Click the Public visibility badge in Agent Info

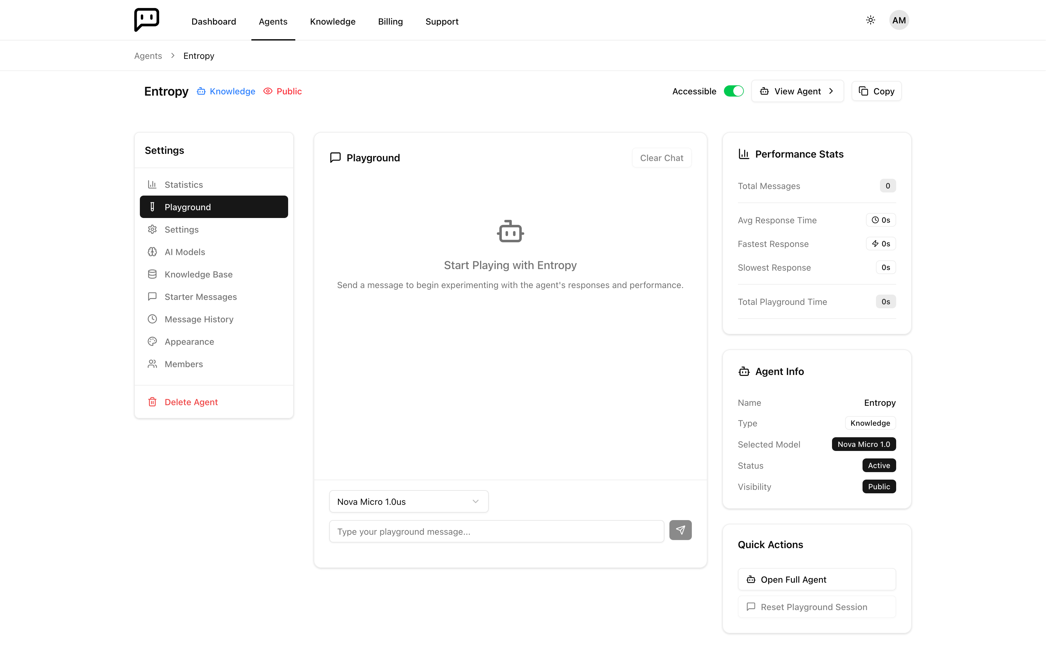[x=879, y=486]
